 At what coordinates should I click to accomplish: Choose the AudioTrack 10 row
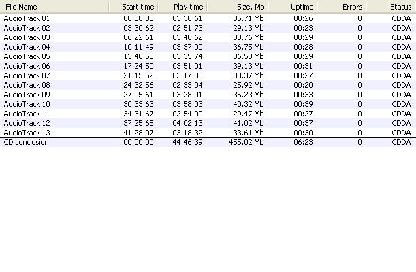pyautogui.click(x=27, y=104)
